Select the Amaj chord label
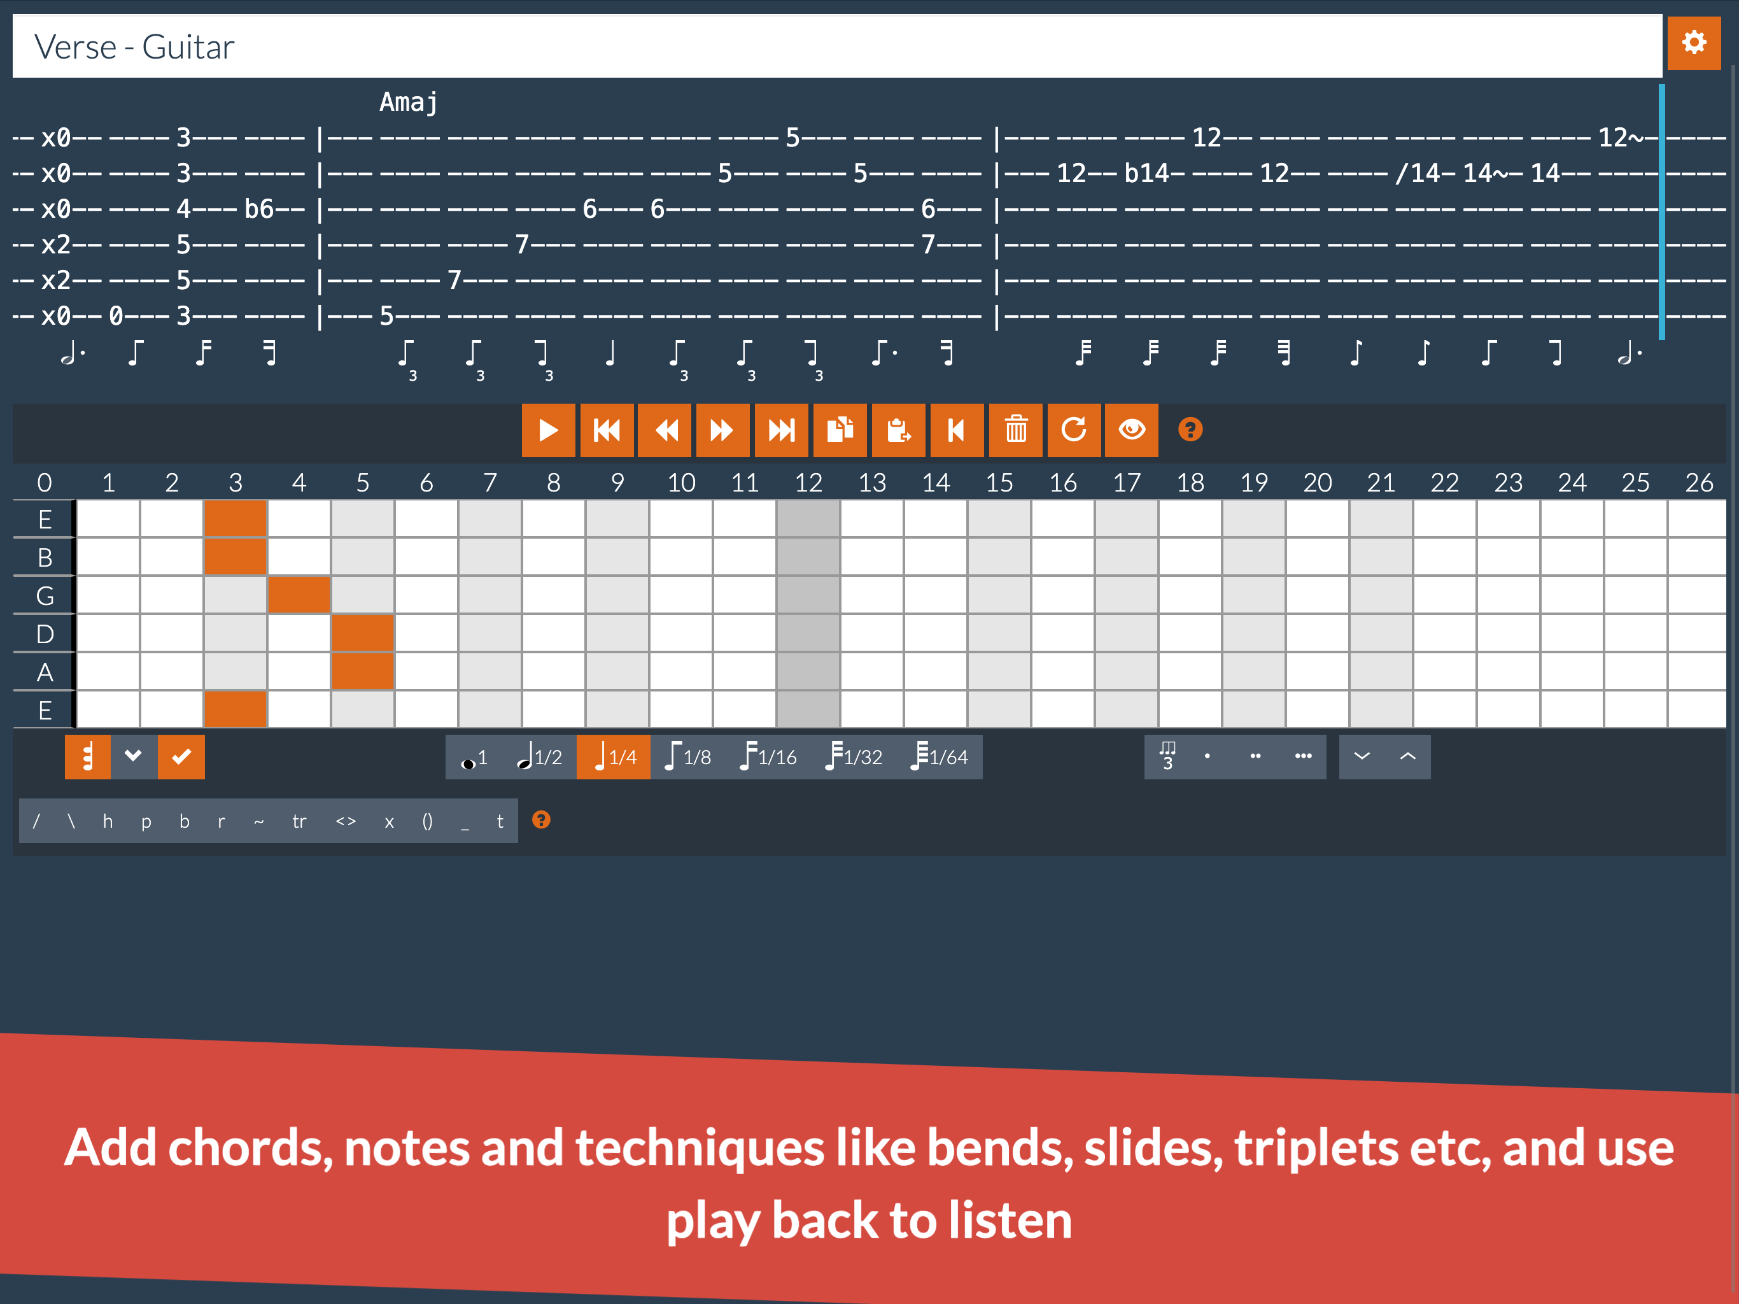This screenshot has height=1304, width=1739. pos(409,101)
